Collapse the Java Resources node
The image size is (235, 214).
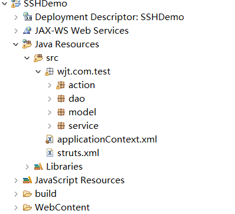[16, 44]
